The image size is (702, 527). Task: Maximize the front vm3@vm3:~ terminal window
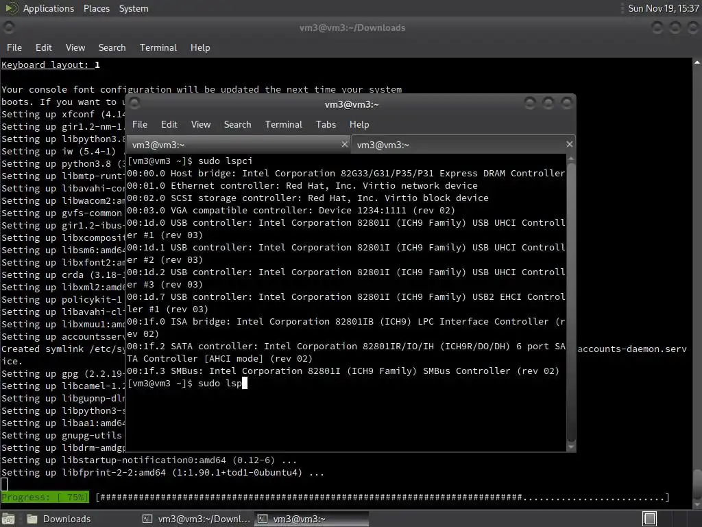click(548, 104)
